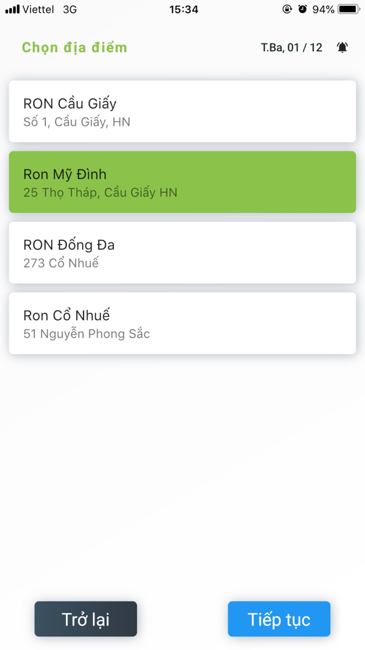Open notifications via the bell icon
The height and width of the screenshot is (650, 365).
click(343, 48)
